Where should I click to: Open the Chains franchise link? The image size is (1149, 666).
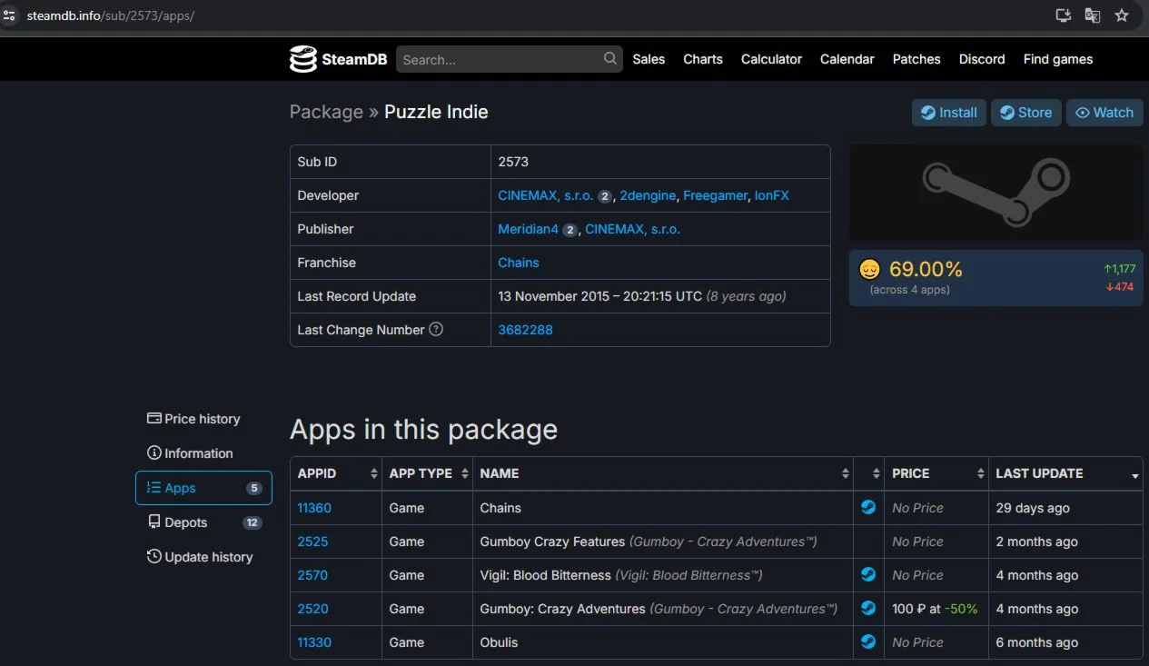pos(519,263)
